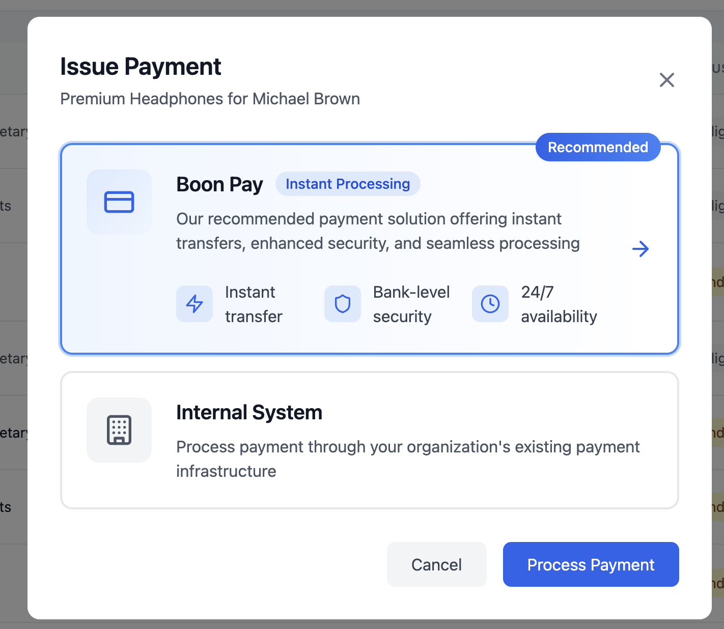Cancel the payment dialog

click(x=437, y=564)
